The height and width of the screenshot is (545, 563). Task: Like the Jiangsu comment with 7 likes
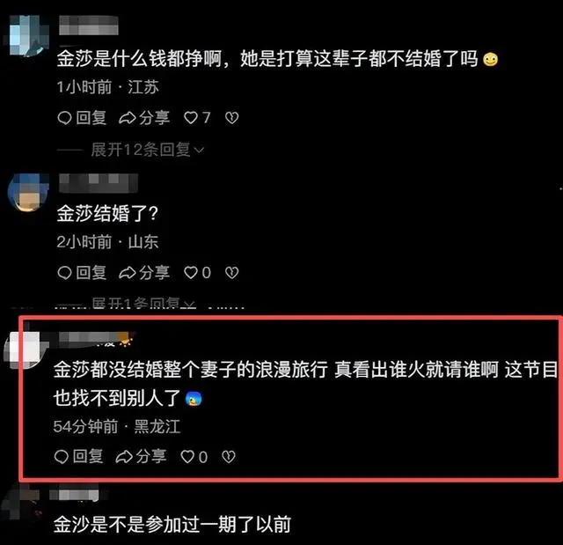point(197,118)
